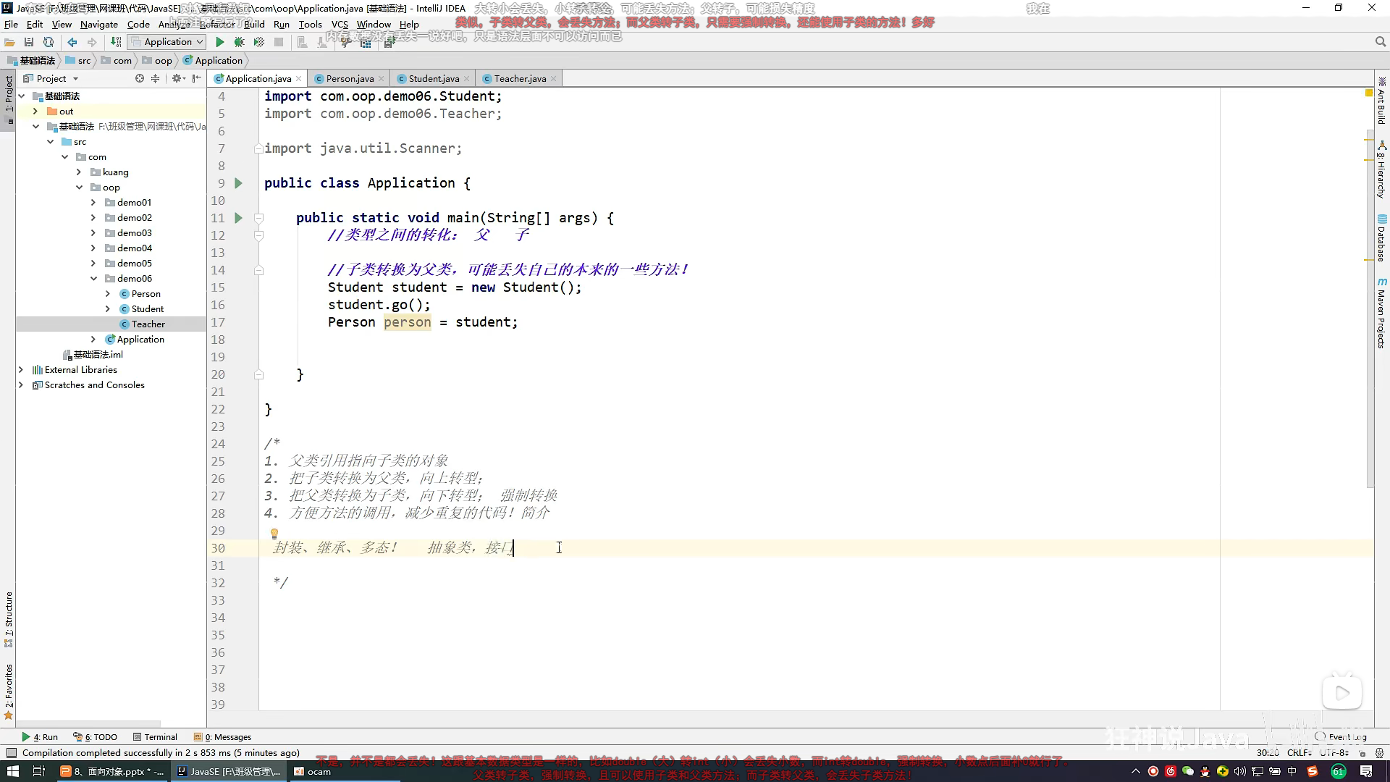Click the intention lightbulb on line 30
The height and width of the screenshot is (782, 1390).
coord(274,534)
